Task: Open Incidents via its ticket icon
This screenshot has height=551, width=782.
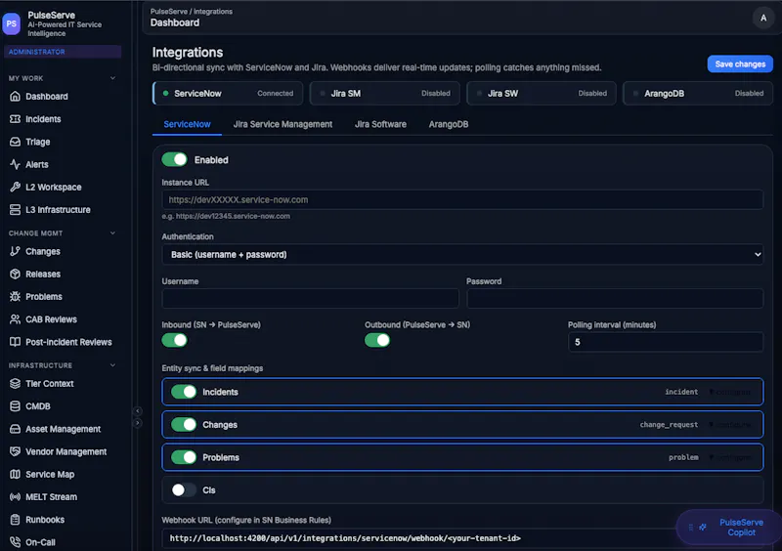Action: tap(15, 119)
